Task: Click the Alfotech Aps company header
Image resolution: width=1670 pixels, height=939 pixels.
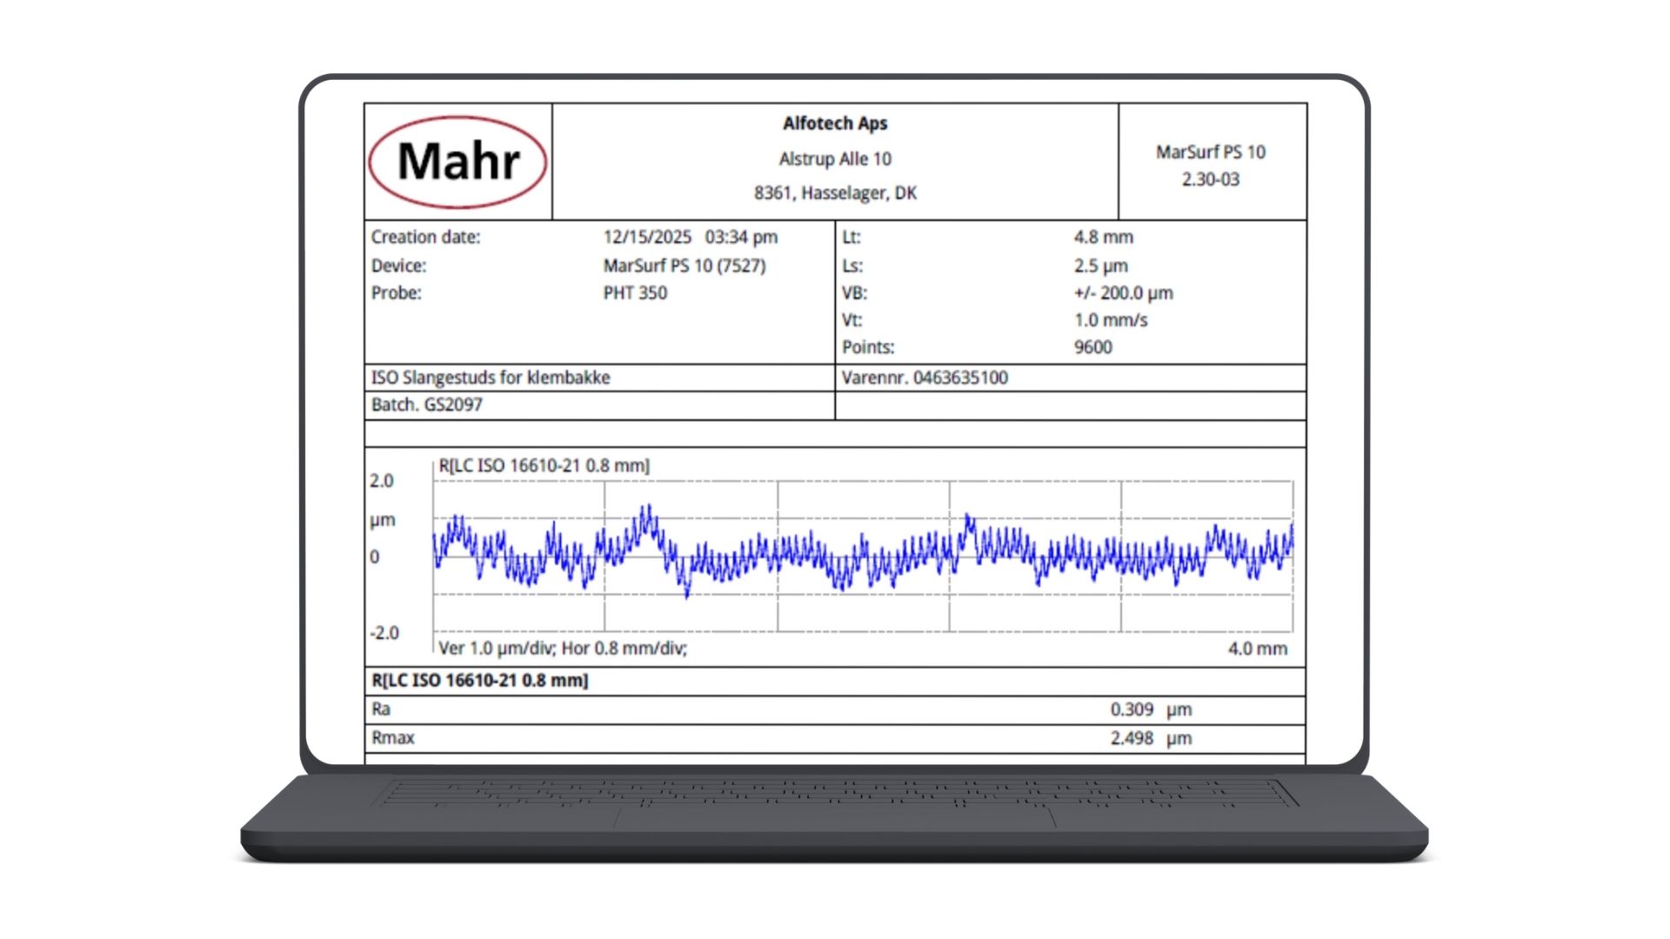Action: (835, 123)
